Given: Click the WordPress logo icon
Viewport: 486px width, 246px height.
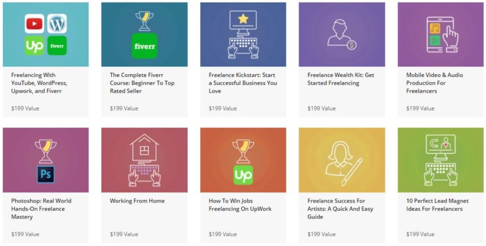Looking at the screenshot, I should (x=57, y=24).
